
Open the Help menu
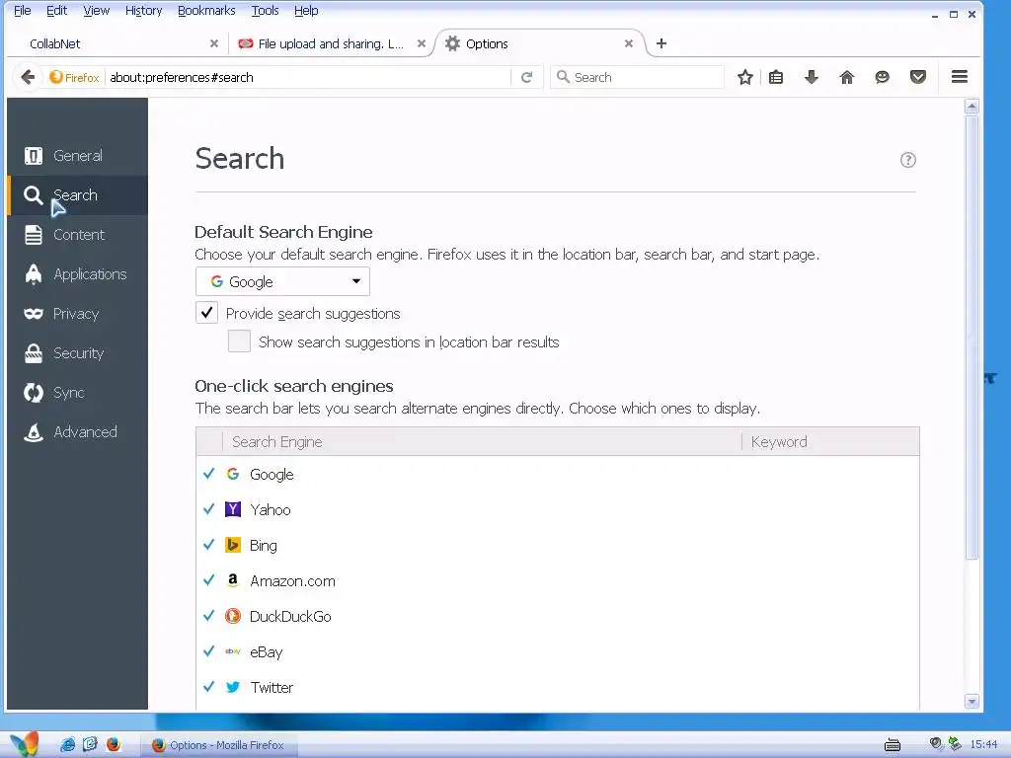click(x=306, y=10)
